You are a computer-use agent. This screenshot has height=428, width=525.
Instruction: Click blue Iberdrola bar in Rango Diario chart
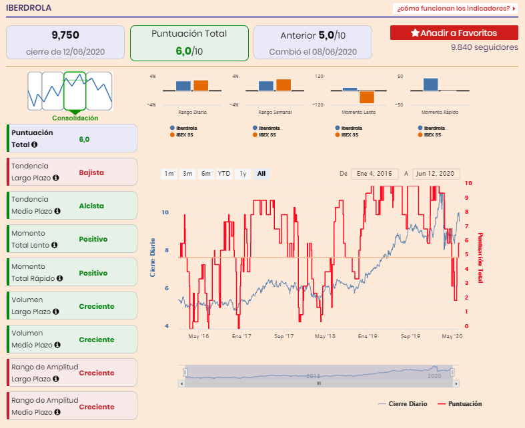183,86
